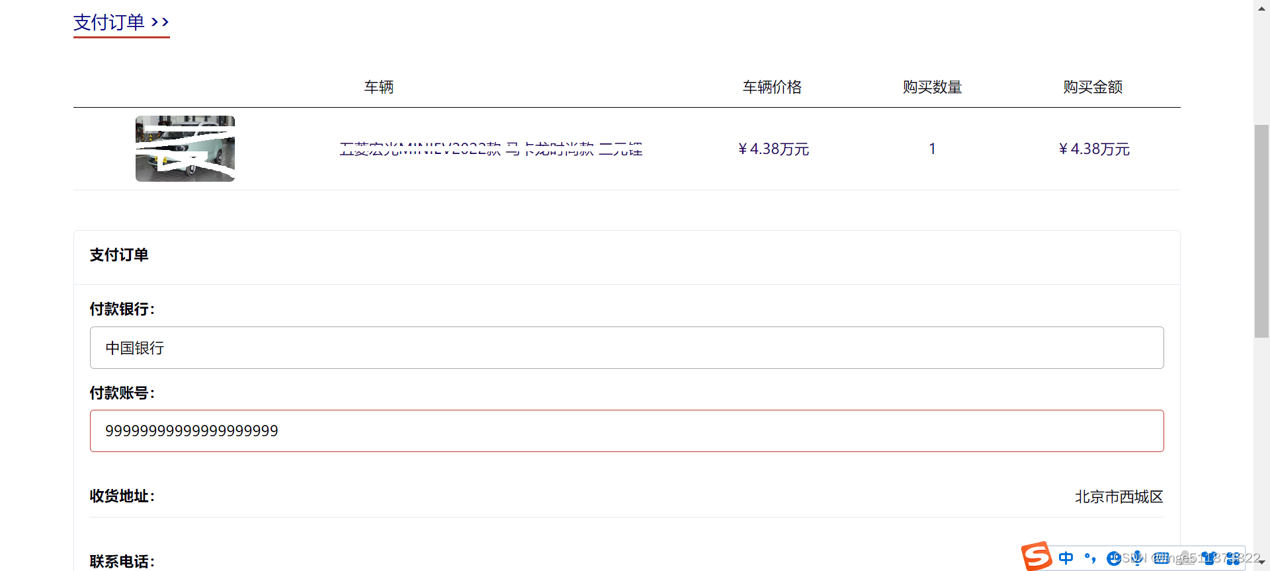Click the 车辆价格 column header

pos(772,87)
